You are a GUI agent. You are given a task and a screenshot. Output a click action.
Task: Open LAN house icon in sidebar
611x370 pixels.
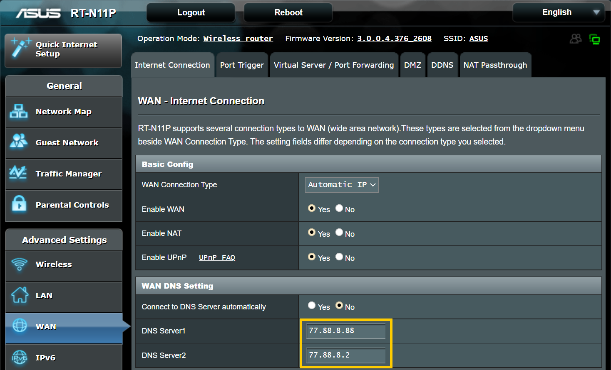19,295
